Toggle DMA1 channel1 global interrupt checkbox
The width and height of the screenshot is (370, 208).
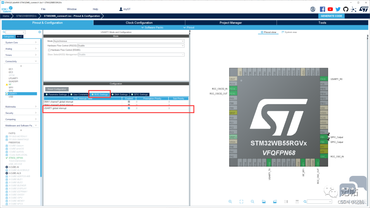click(129, 102)
